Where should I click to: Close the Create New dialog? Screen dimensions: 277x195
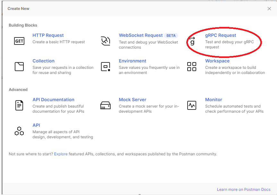point(269,9)
